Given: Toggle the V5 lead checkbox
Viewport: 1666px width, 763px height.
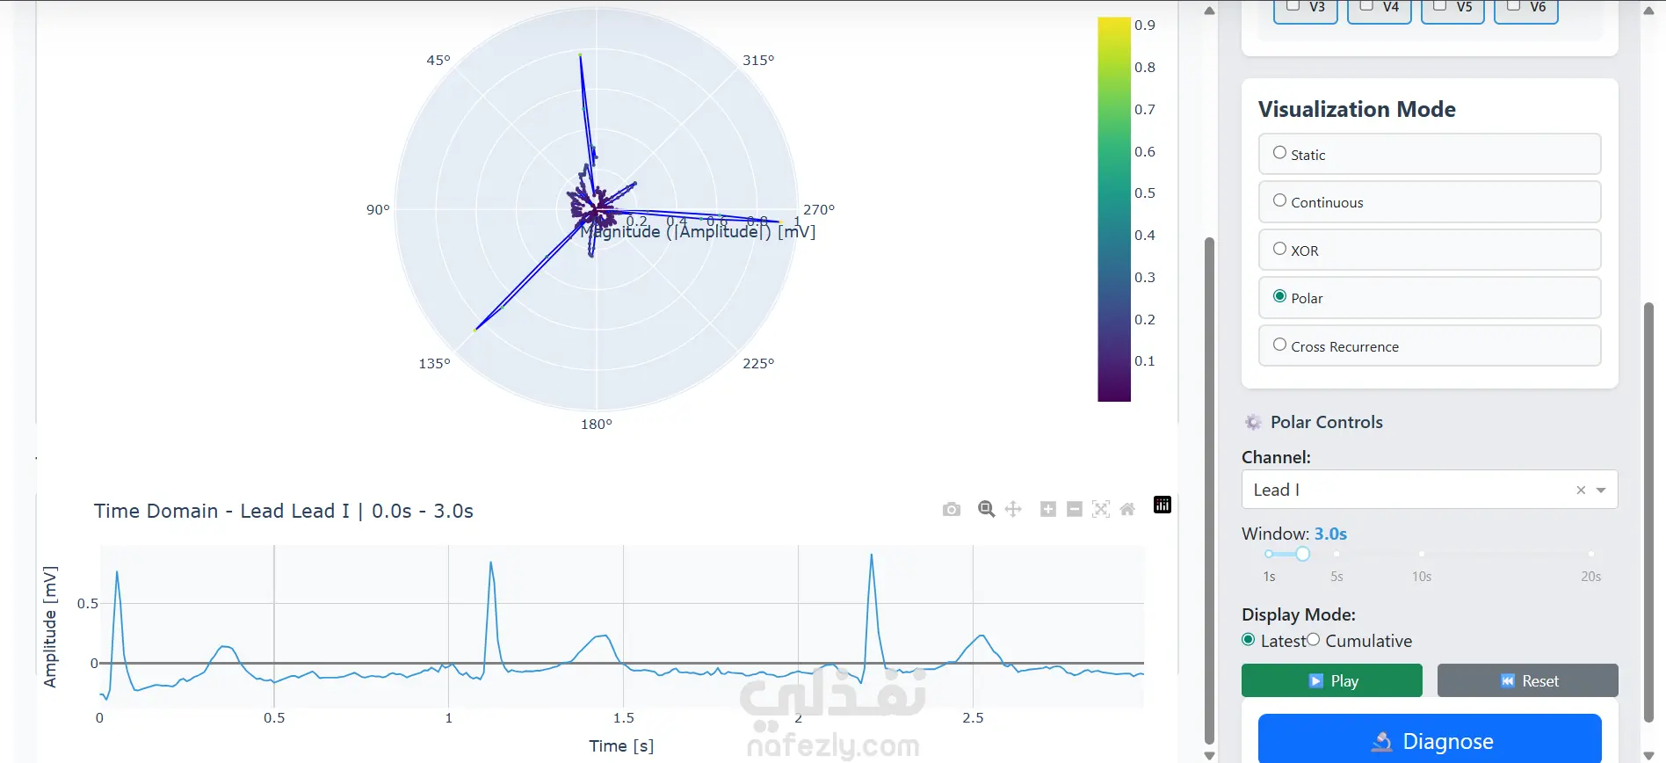Looking at the screenshot, I should click(x=1440, y=6).
